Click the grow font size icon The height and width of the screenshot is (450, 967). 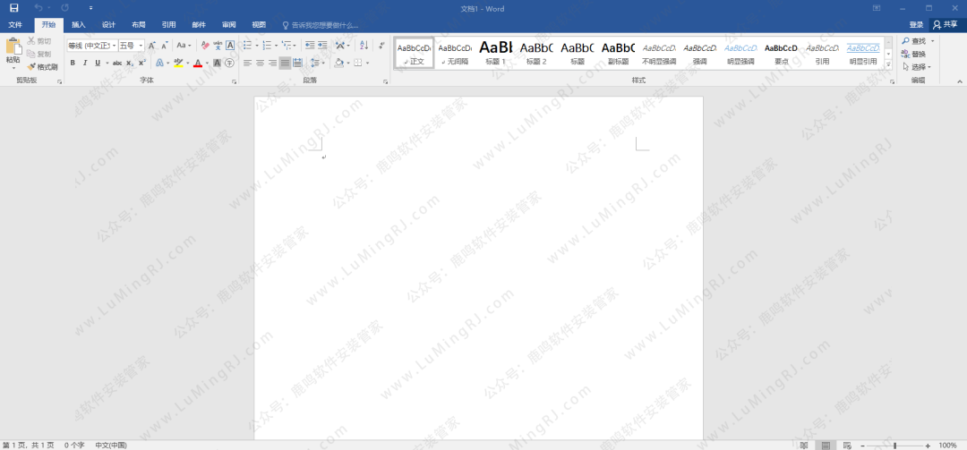coord(151,45)
